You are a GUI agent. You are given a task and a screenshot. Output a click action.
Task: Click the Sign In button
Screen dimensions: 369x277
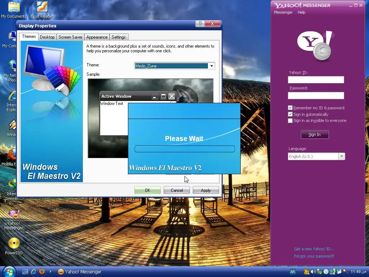click(x=315, y=135)
